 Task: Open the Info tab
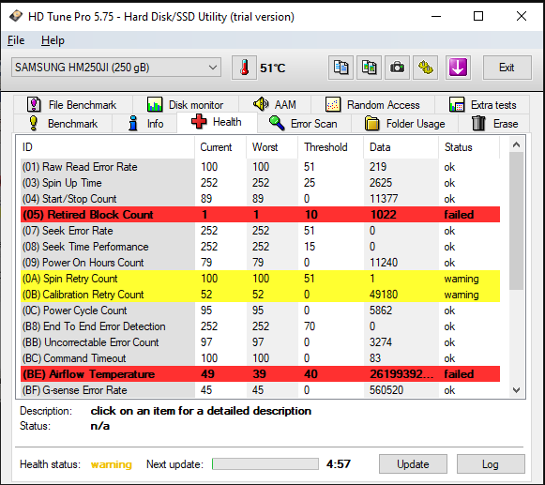point(145,124)
